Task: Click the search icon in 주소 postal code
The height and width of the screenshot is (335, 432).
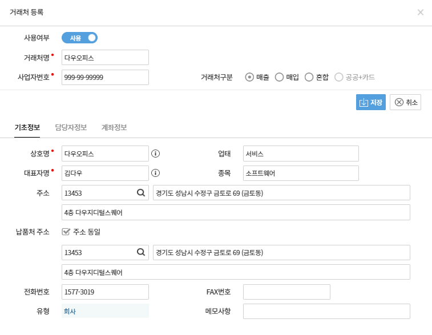Action: point(141,193)
